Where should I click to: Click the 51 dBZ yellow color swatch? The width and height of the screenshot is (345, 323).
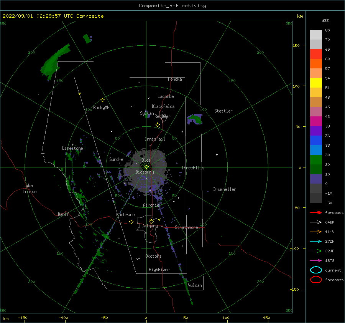point(316,83)
